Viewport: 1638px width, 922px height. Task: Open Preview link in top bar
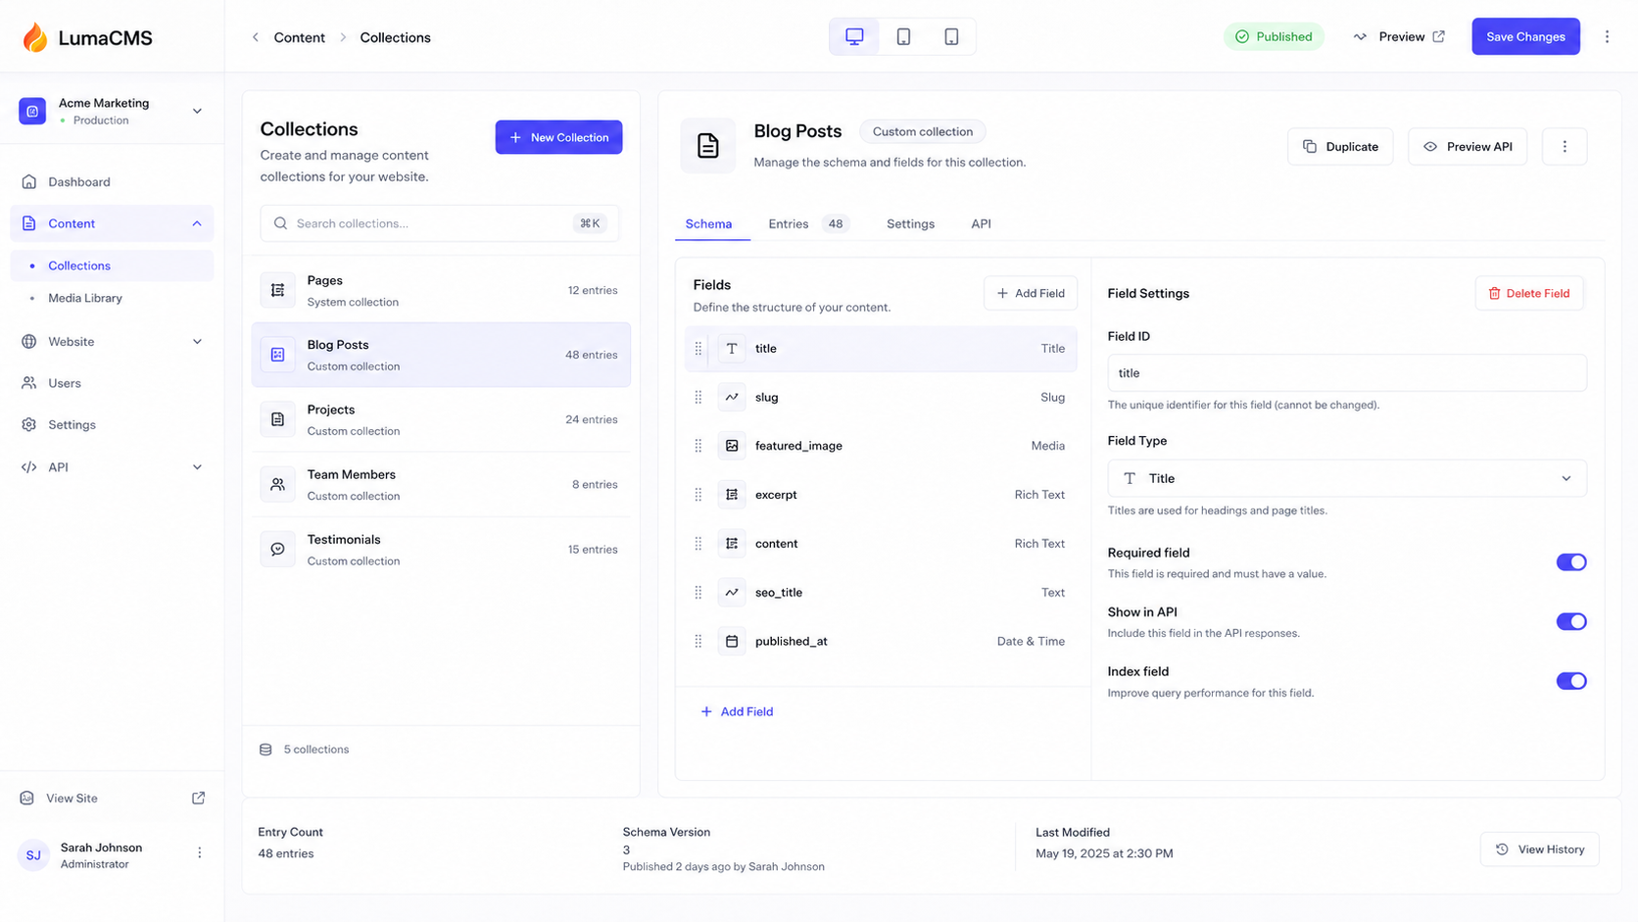pos(1399,37)
